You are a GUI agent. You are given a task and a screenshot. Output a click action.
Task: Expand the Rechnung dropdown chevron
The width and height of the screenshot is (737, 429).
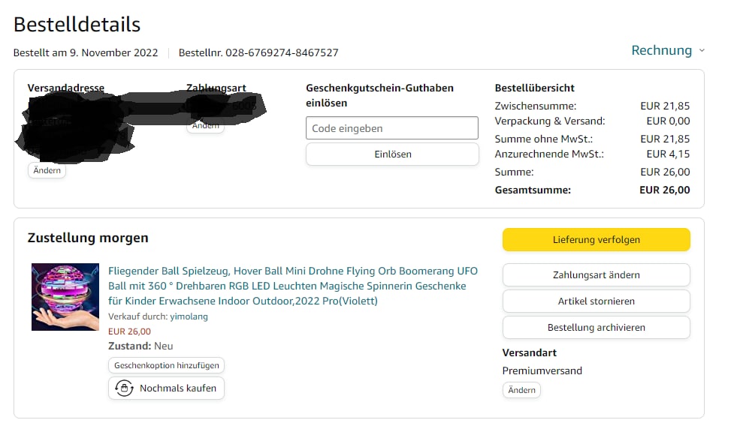point(702,51)
